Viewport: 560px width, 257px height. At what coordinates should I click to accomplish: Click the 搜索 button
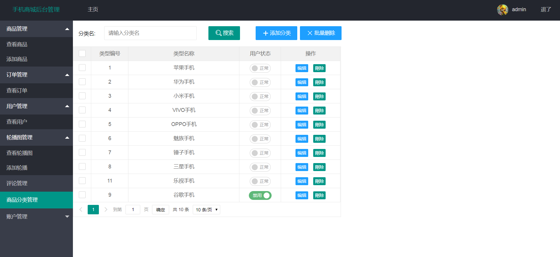pyautogui.click(x=224, y=33)
